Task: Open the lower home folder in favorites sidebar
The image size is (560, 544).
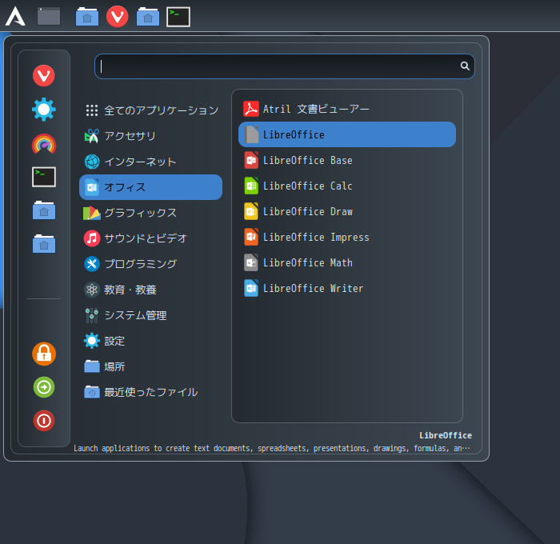Action: 44,244
